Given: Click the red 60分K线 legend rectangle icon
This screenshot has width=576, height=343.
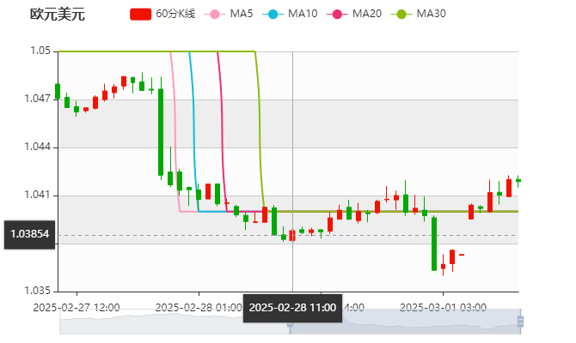Looking at the screenshot, I should 141,14.
